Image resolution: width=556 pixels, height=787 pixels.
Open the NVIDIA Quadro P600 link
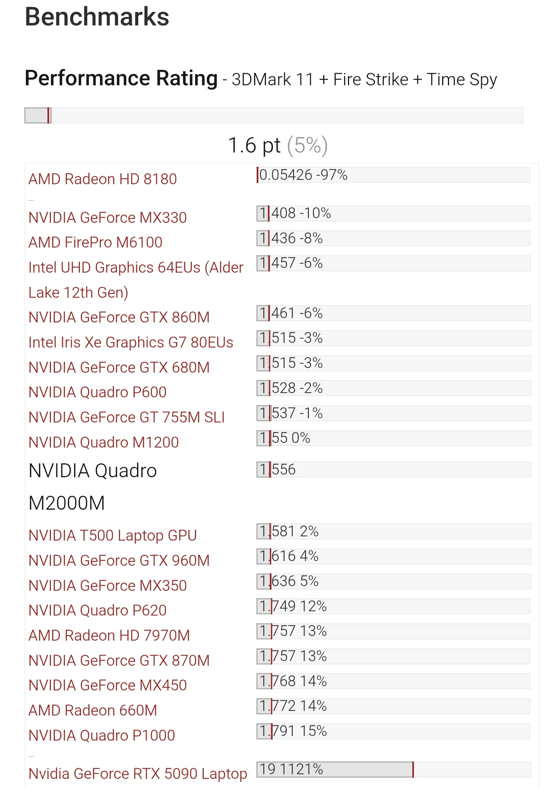pos(97,392)
